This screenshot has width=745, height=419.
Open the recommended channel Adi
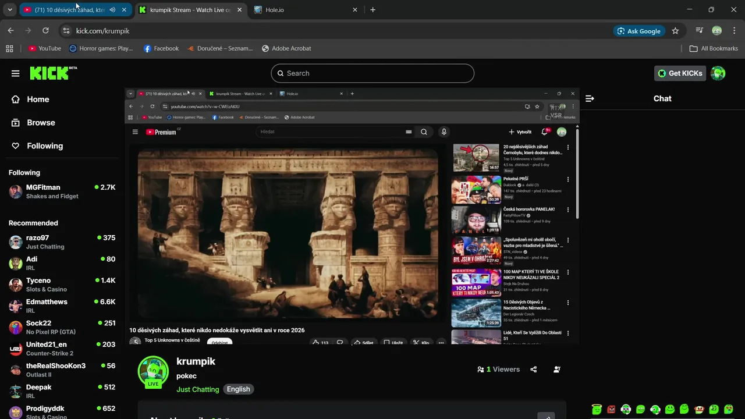click(62, 263)
